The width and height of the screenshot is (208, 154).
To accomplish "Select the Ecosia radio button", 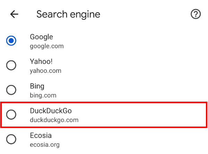I will coord(11,139).
